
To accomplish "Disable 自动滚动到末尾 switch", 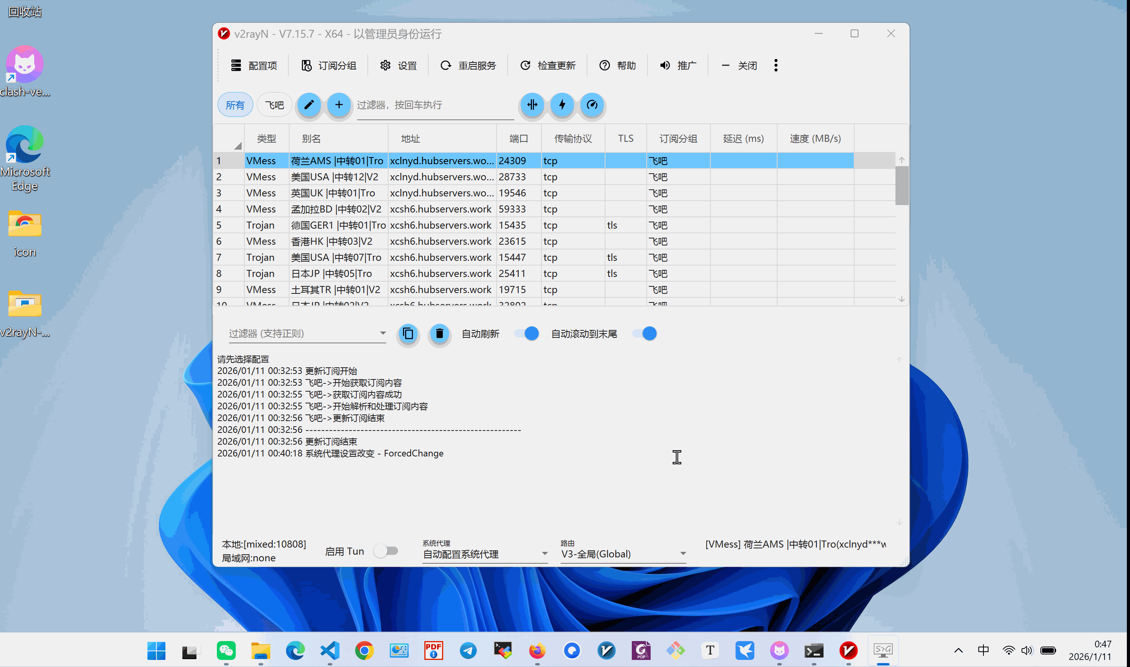I will [x=644, y=333].
